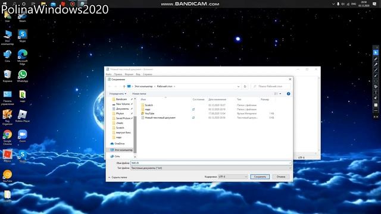Click the Cancel button in Save dialog
381x214 pixels.
(x=281, y=177)
